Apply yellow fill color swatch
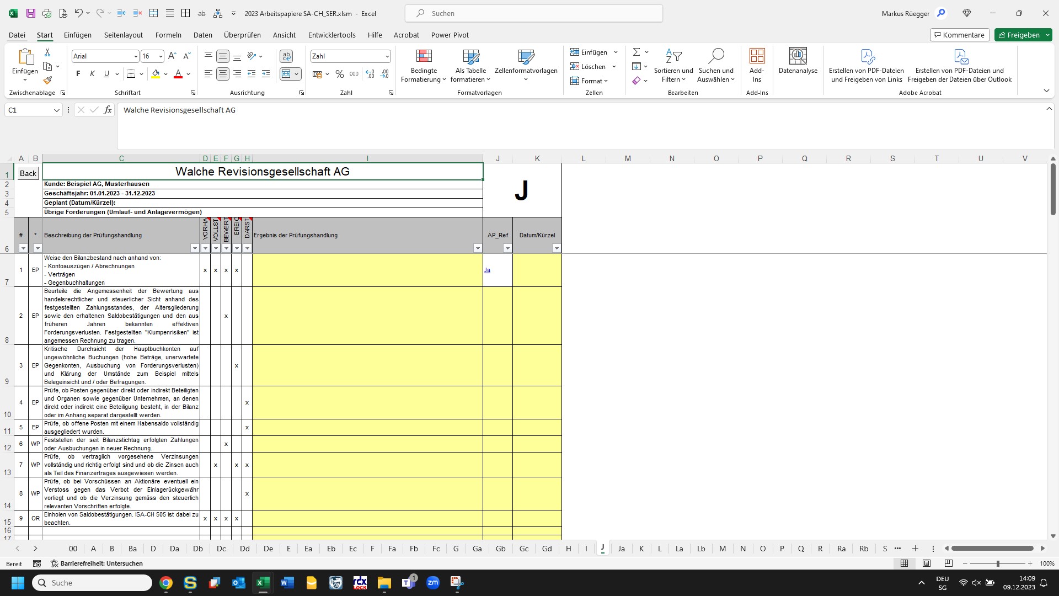Screen dimensions: 1059x596 pos(156,74)
